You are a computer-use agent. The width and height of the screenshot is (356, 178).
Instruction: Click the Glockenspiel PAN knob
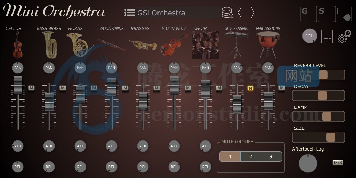[x=236, y=68]
